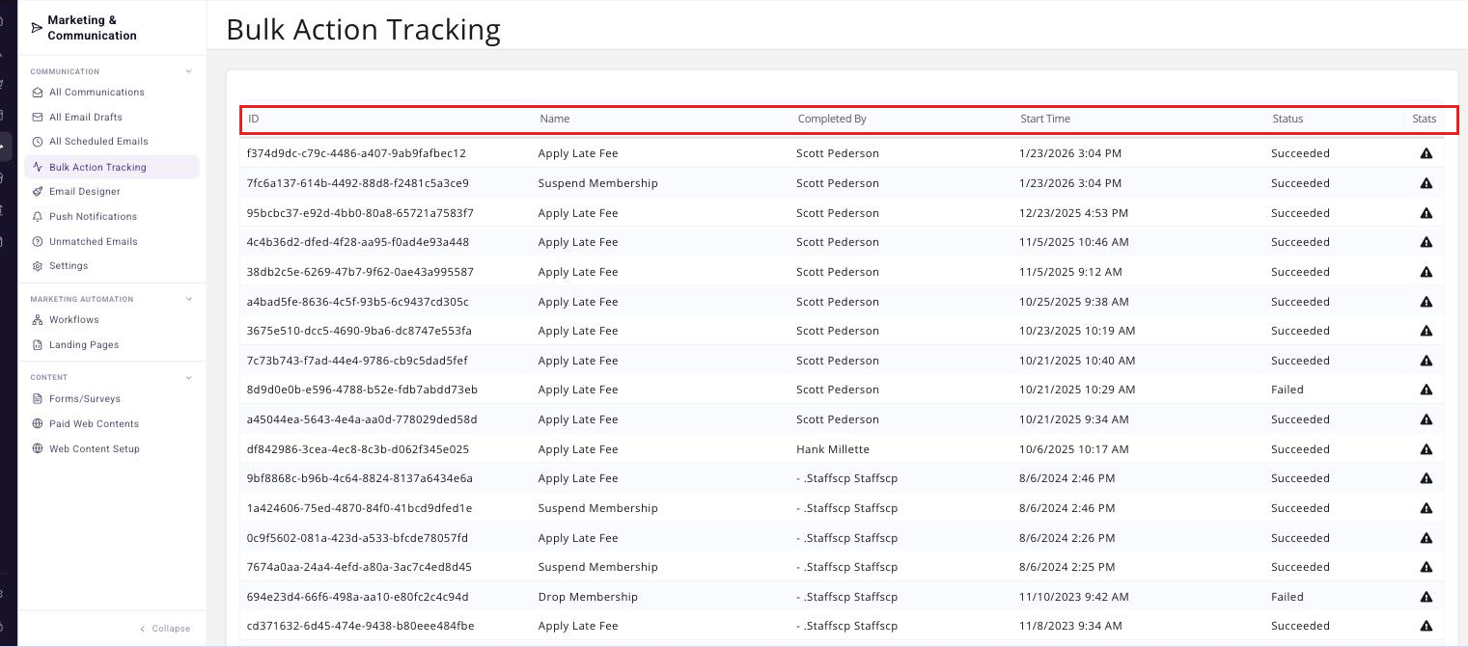Click stats icon for Hank Millette row
Image resolution: width=1468 pixels, height=647 pixels.
1426,449
